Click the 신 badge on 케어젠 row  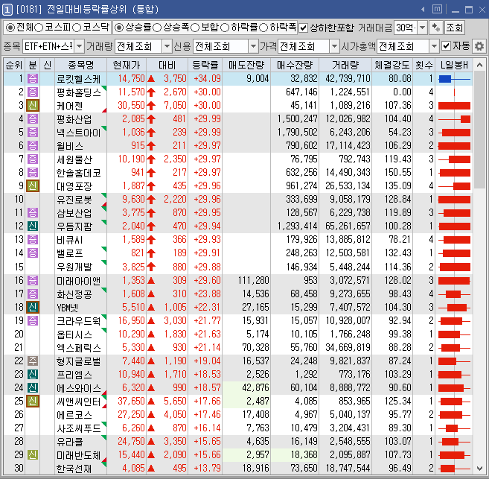tap(33, 106)
